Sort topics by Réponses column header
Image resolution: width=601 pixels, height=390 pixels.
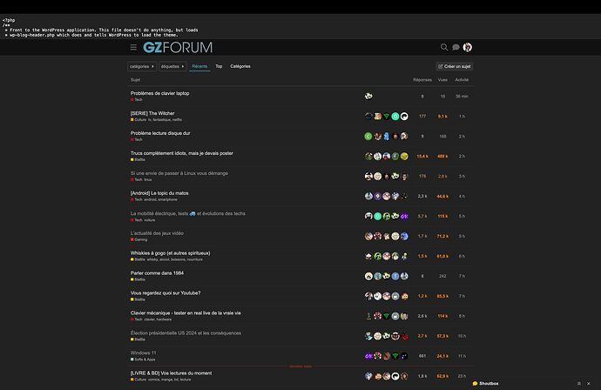422,80
